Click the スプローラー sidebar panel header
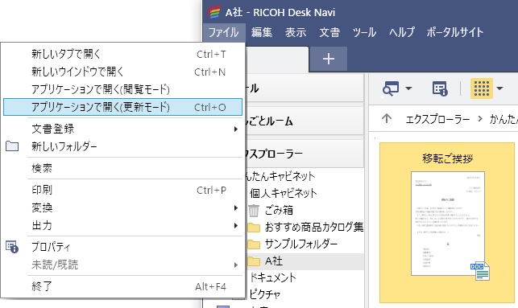Viewport: 518px width, 308px height. click(305, 154)
